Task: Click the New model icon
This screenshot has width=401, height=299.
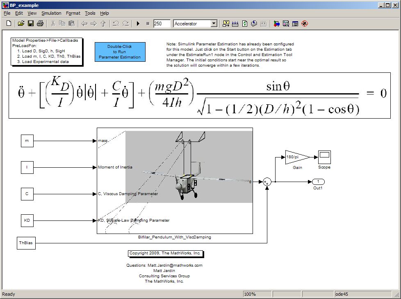Action: (9, 24)
